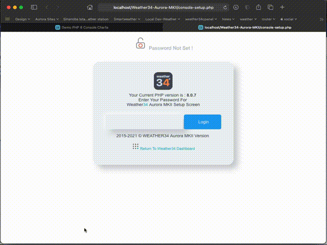Select the console-setup.php tab
This screenshot has height=245, width=327.
(245, 27)
